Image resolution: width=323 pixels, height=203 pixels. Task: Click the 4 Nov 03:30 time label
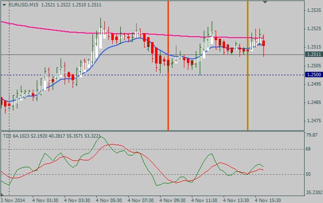77,200
